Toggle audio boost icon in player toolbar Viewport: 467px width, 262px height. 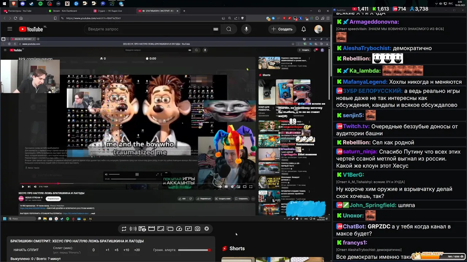133,229
